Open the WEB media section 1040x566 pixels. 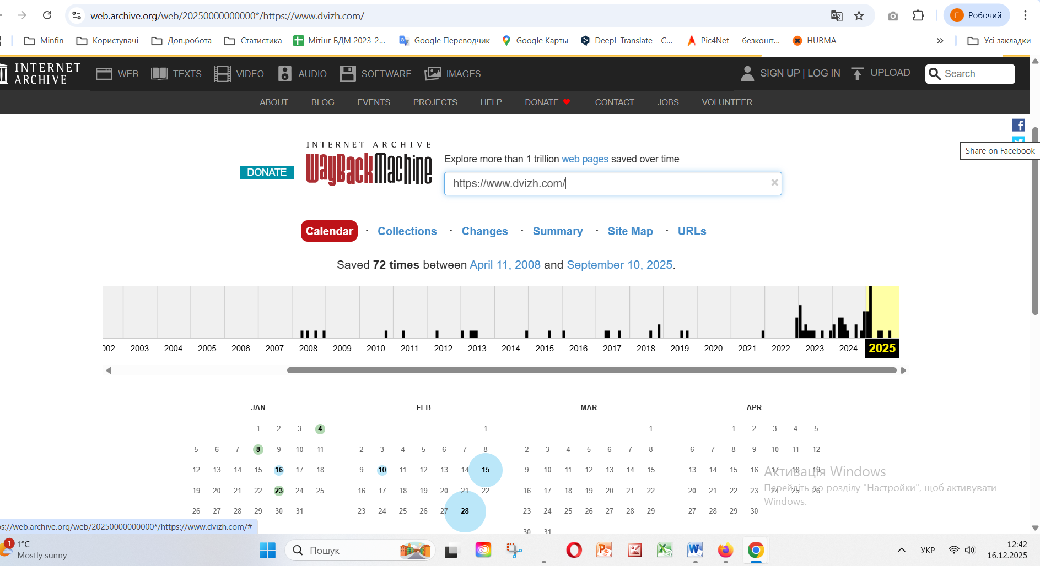click(117, 74)
